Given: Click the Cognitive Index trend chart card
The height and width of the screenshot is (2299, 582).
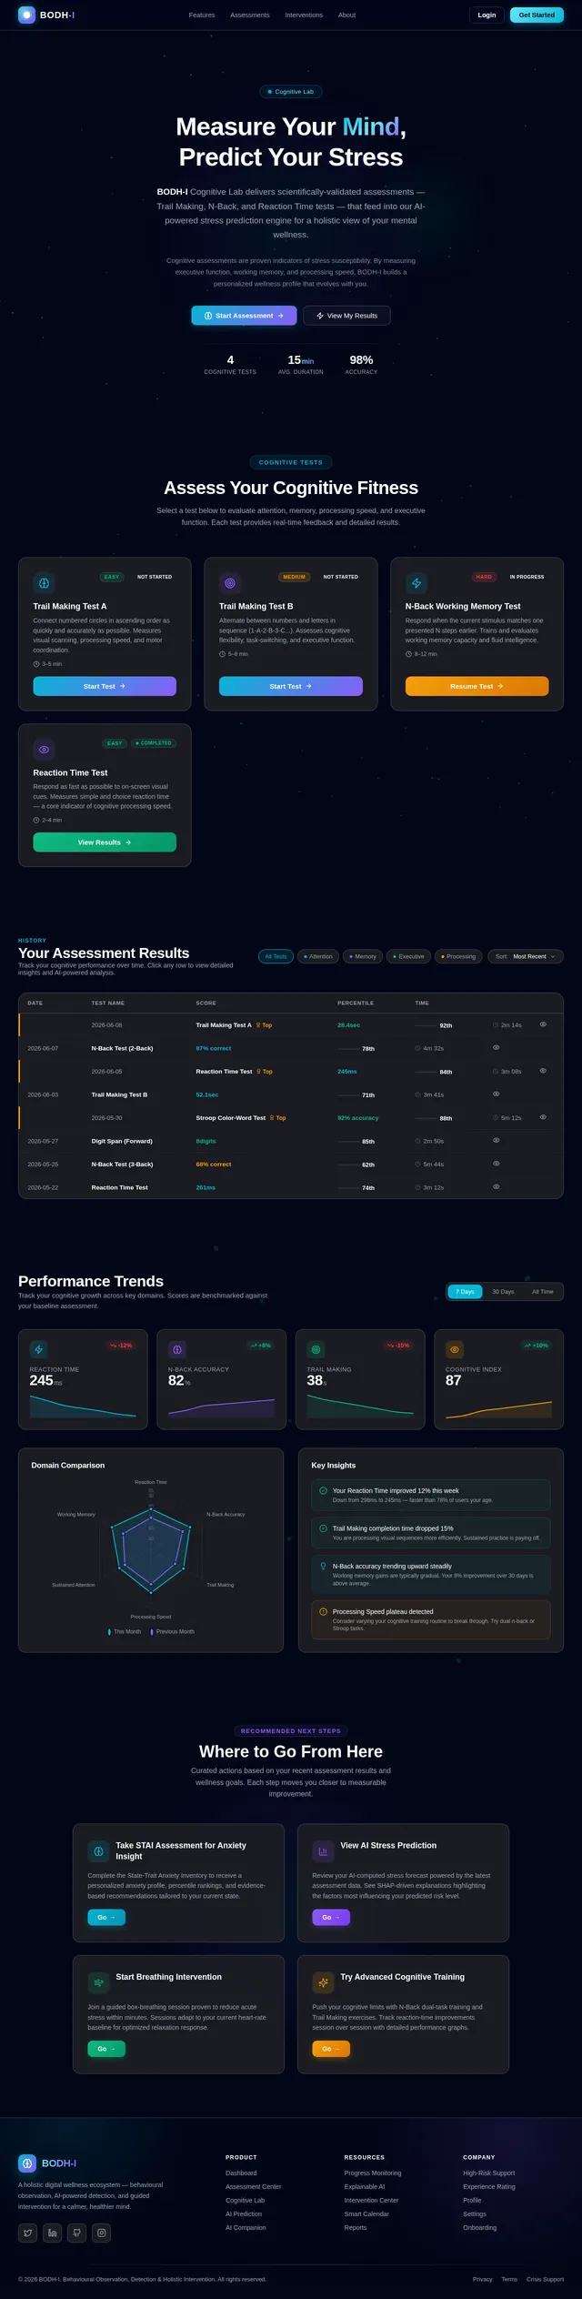Looking at the screenshot, I should (x=498, y=1379).
